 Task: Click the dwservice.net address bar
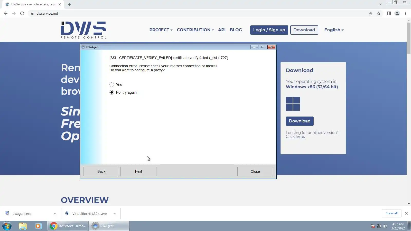[198, 13]
